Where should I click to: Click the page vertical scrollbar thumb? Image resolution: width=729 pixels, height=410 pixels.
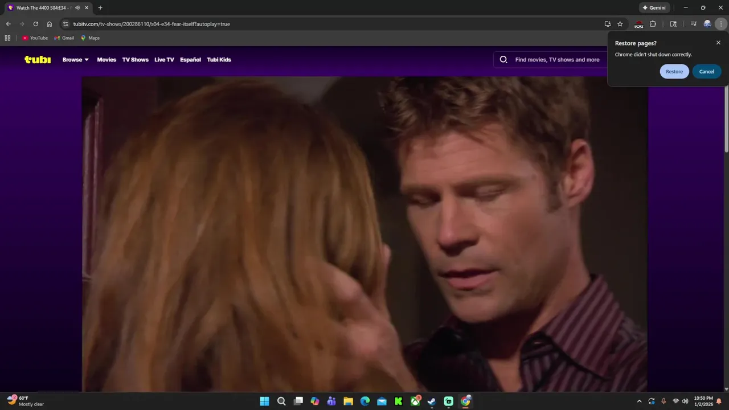(x=726, y=120)
